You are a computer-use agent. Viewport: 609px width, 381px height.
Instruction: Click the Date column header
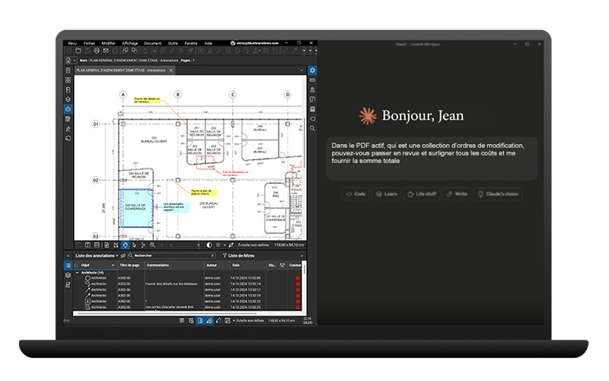click(x=248, y=265)
